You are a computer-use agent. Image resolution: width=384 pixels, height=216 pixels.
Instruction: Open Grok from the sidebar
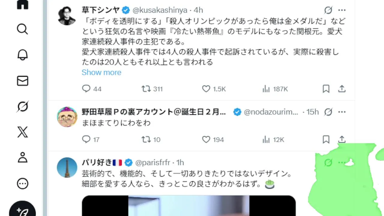(x=22, y=106)
